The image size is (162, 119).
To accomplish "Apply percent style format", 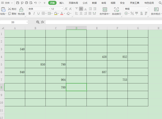I will (x=132, y=13).
